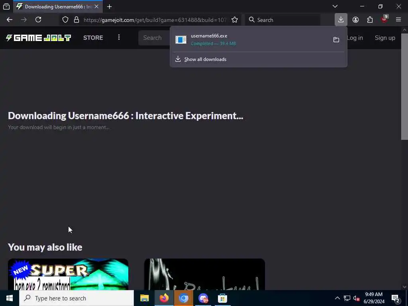Open Discord-like app with 9+ badge

203,298
